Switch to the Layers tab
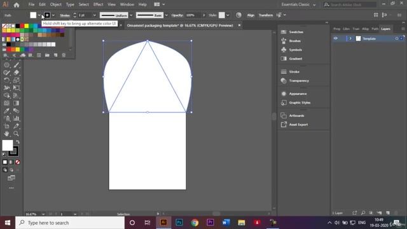 pos(386,29)
